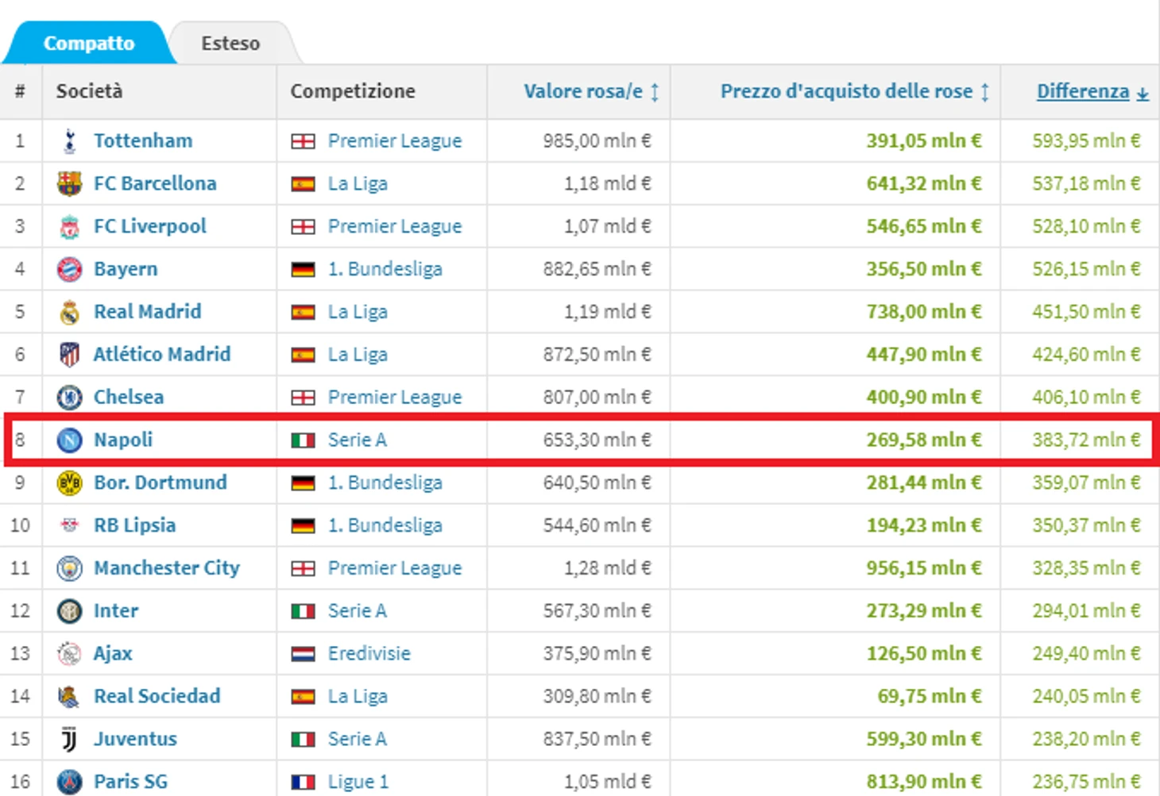Viewport: 1160px width, 796px height.
Task: Open the FC Barcellona club link
Action: (x=155, y=183)
